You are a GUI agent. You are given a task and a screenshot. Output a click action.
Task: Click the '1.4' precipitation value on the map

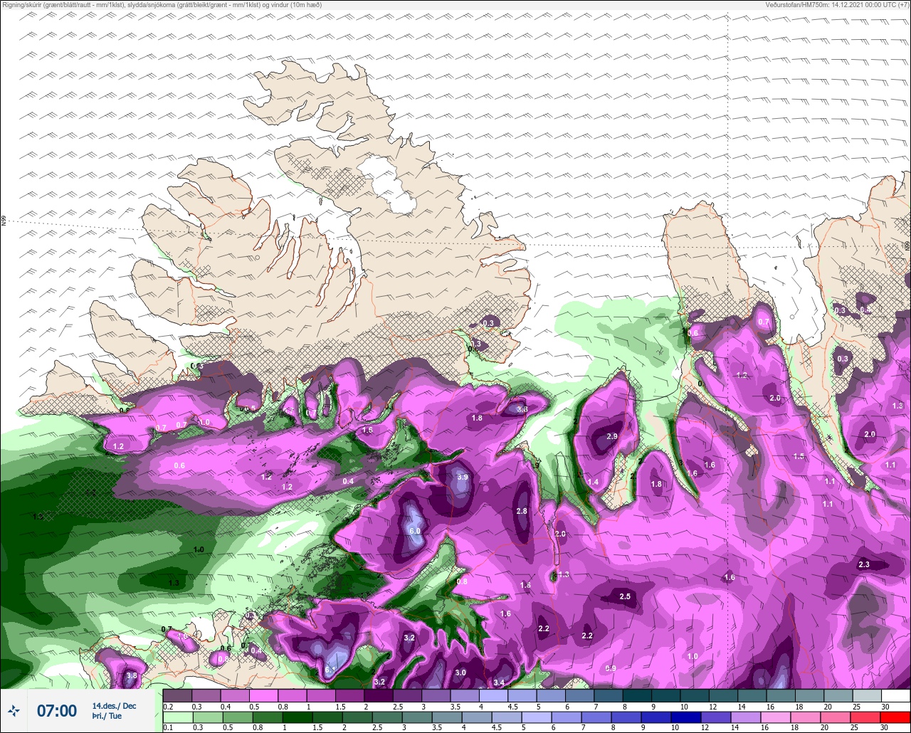click(x=592, y=482)
